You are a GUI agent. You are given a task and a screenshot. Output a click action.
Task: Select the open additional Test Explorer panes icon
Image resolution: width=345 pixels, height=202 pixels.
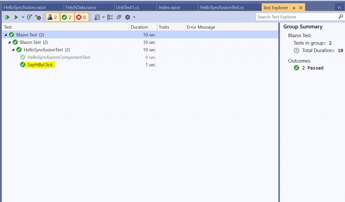pos(118,16)
